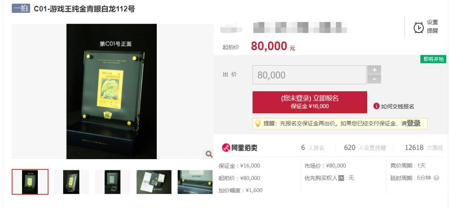Select the fourth certificate photo thumbnail
449x209 pixels.
tap(154, 182)
